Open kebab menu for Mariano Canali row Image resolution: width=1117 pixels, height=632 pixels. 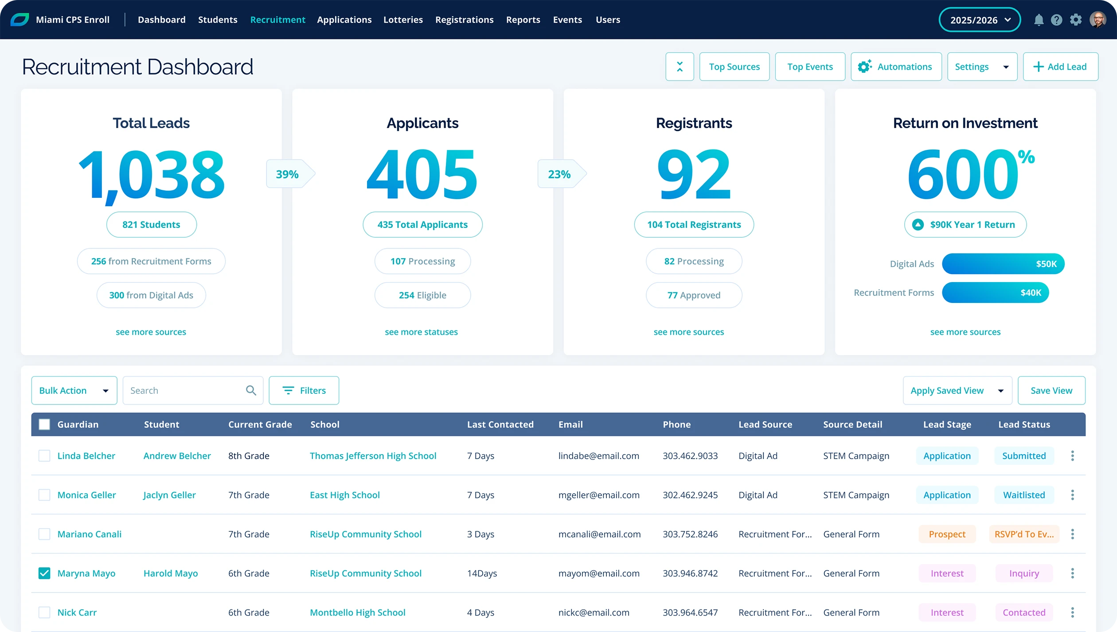pyautogui.click(x=1072, y=534)
